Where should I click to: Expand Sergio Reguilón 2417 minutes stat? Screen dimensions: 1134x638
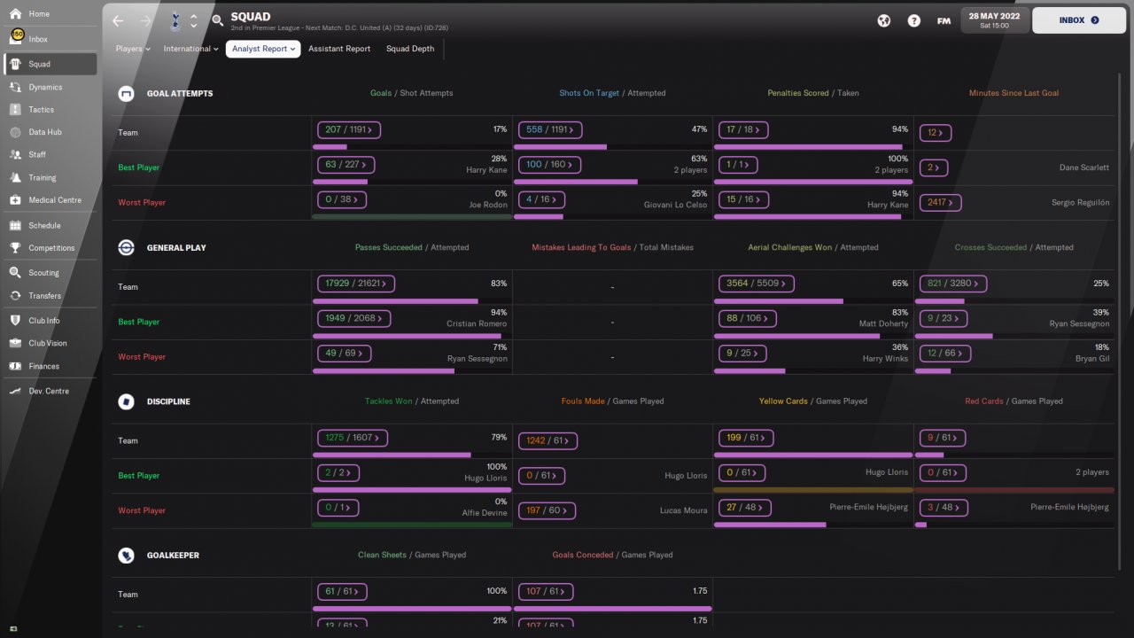[x=941, y=203]
